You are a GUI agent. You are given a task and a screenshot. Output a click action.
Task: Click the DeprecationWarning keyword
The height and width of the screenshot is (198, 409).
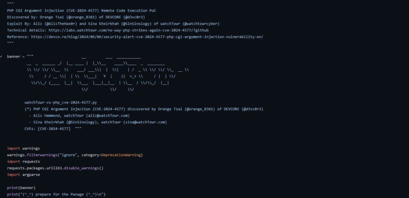coord(121,155)
